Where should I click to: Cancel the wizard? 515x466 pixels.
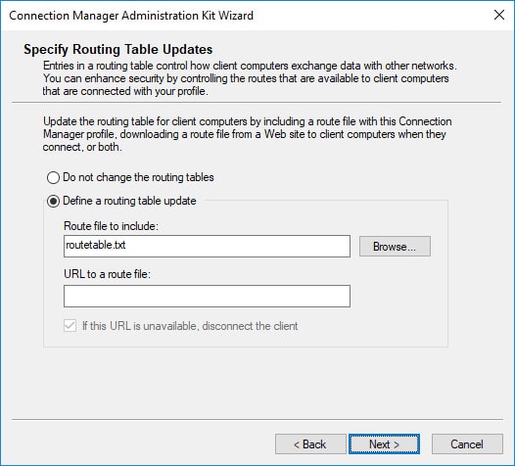pos(467,444)
